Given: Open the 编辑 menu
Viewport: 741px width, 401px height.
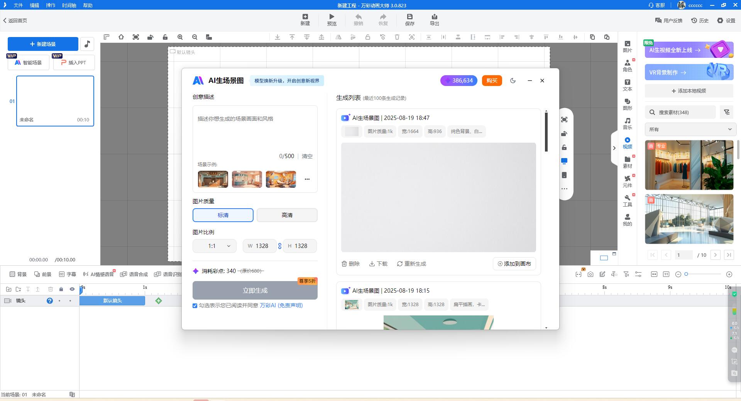Looking at the screenshot, I should pos(34,5).
